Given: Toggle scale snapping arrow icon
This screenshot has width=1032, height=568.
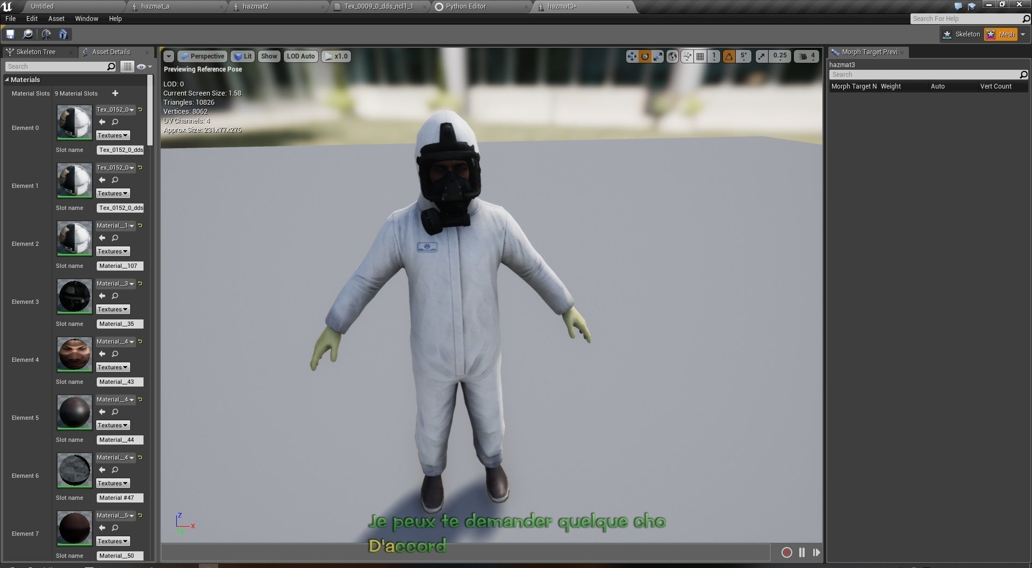Looking at the screenshot, I should [762, 56].
